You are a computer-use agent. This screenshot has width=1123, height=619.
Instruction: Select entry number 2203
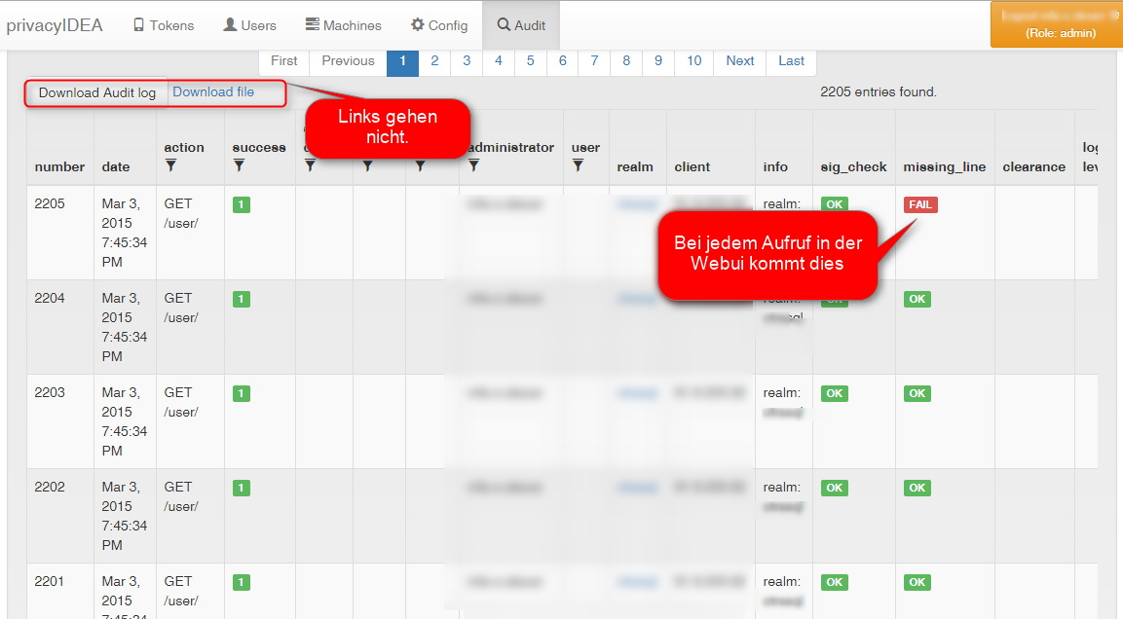(50, 393)
